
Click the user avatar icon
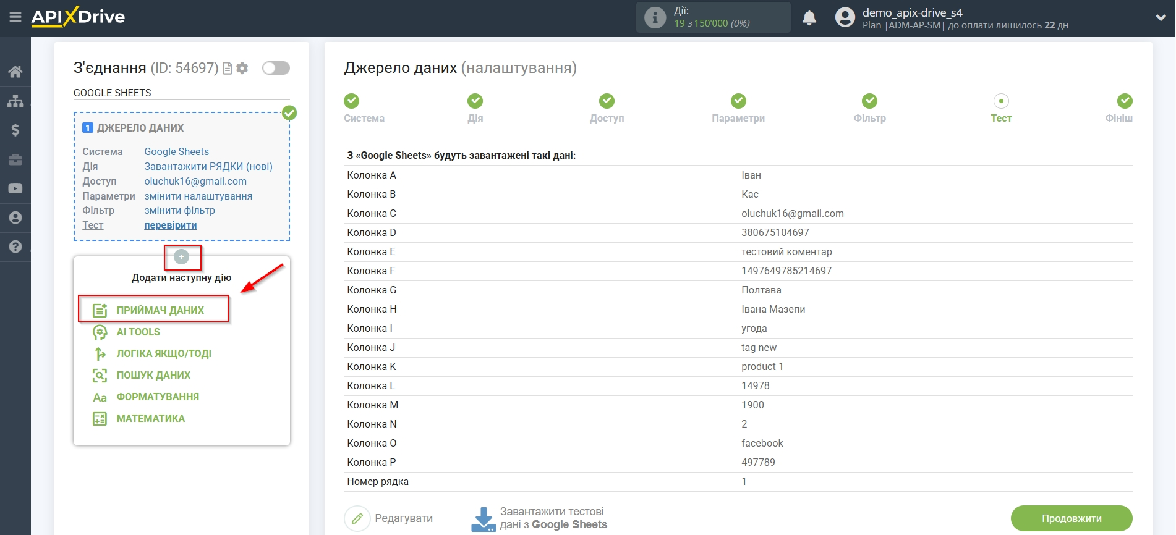point(845,17)
